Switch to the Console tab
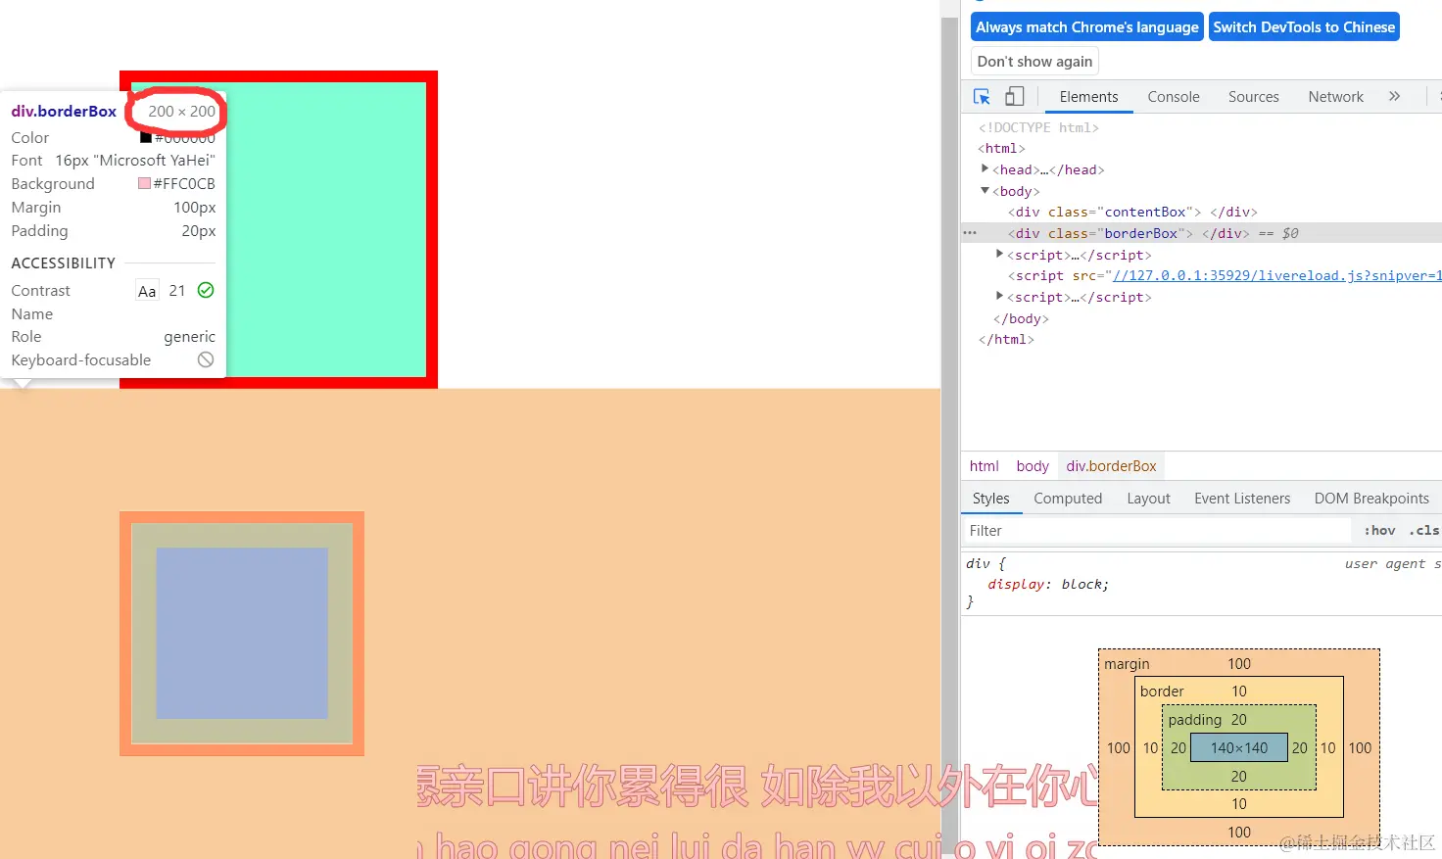The image size is (1442, 859). point(1174,97)
